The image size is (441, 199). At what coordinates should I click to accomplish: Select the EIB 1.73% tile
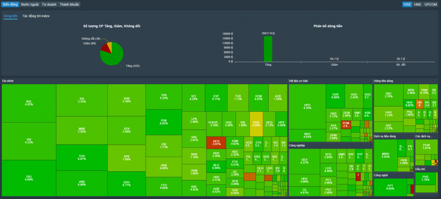point(164,146)
